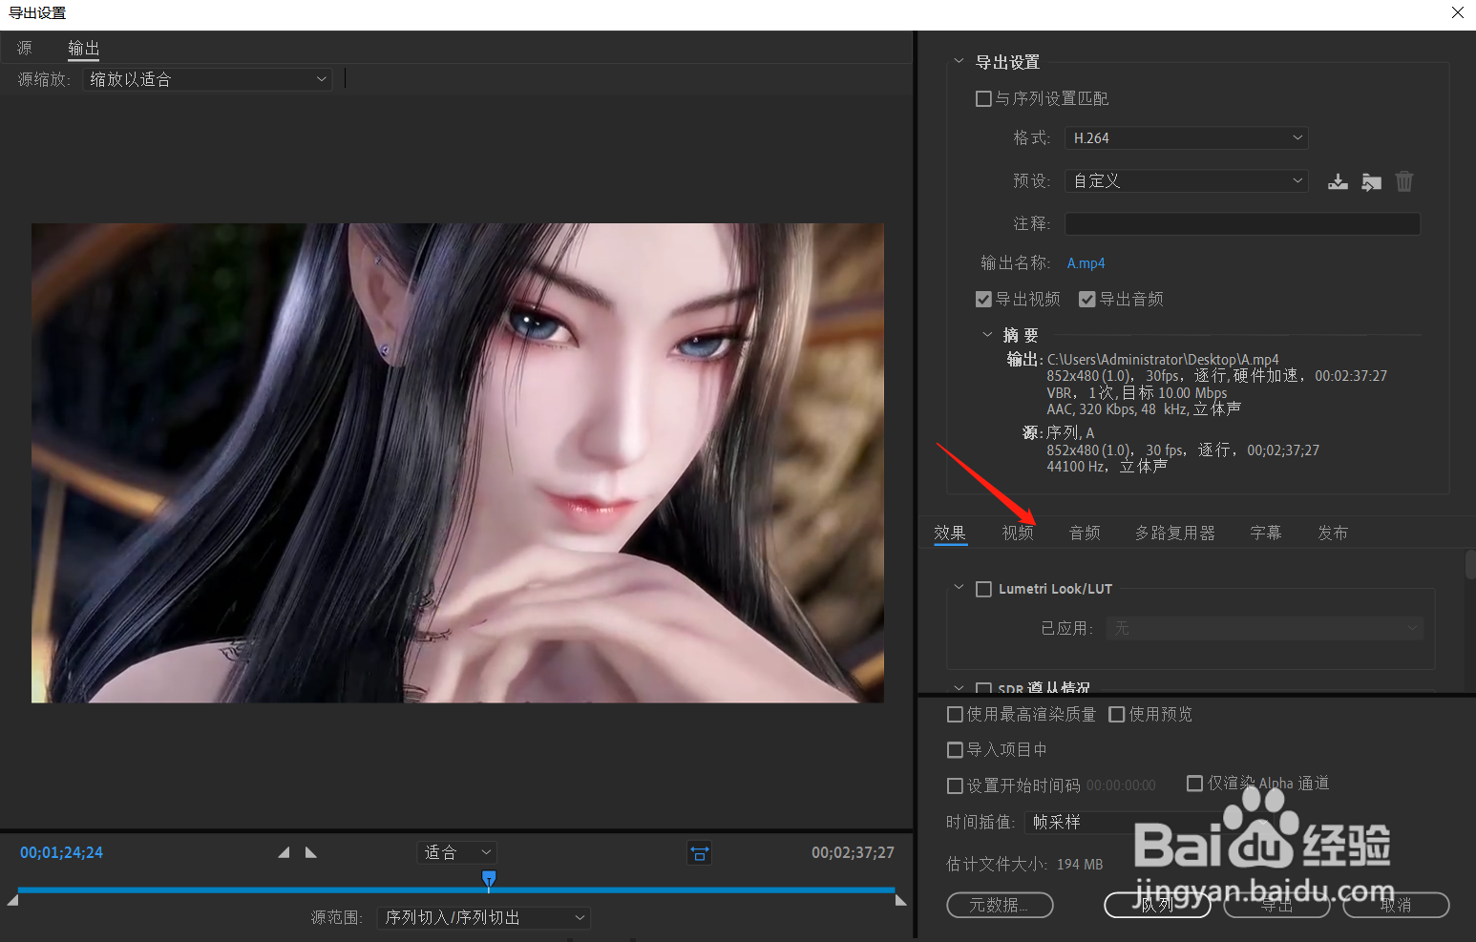Click the estimated file size 194 MB
This screenshot has width=1476, height=942.
(x=1080, y=865)
